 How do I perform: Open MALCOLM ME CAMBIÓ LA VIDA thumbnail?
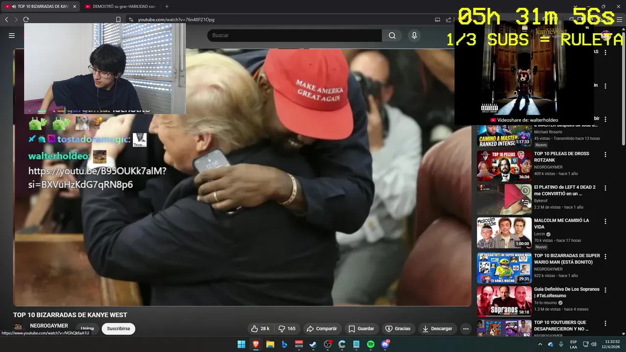point(504,233)
